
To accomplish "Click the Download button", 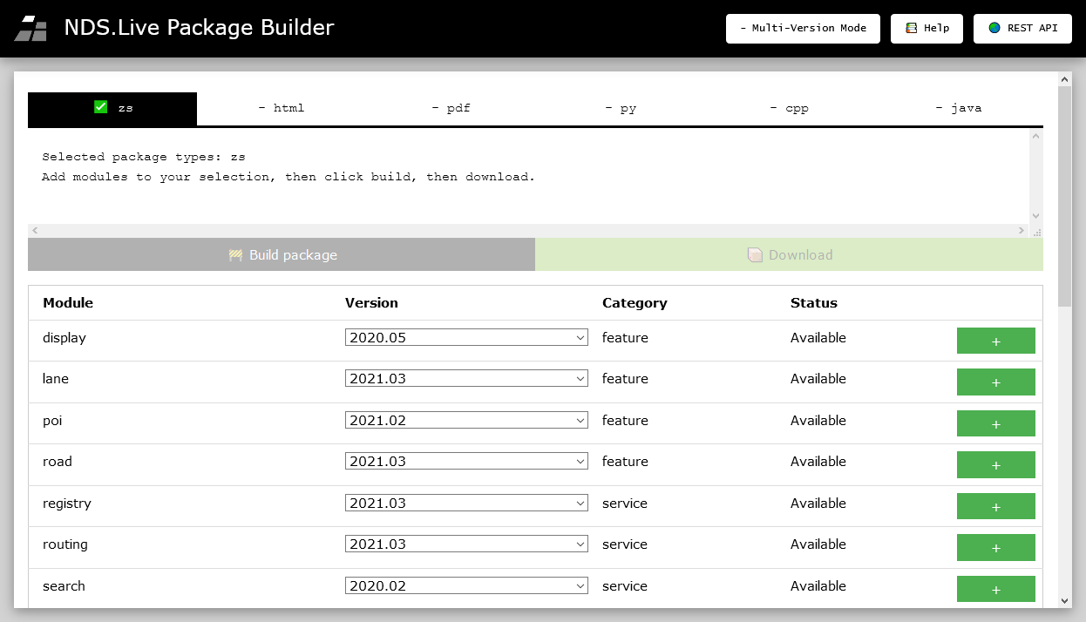I will coord(790,254).
